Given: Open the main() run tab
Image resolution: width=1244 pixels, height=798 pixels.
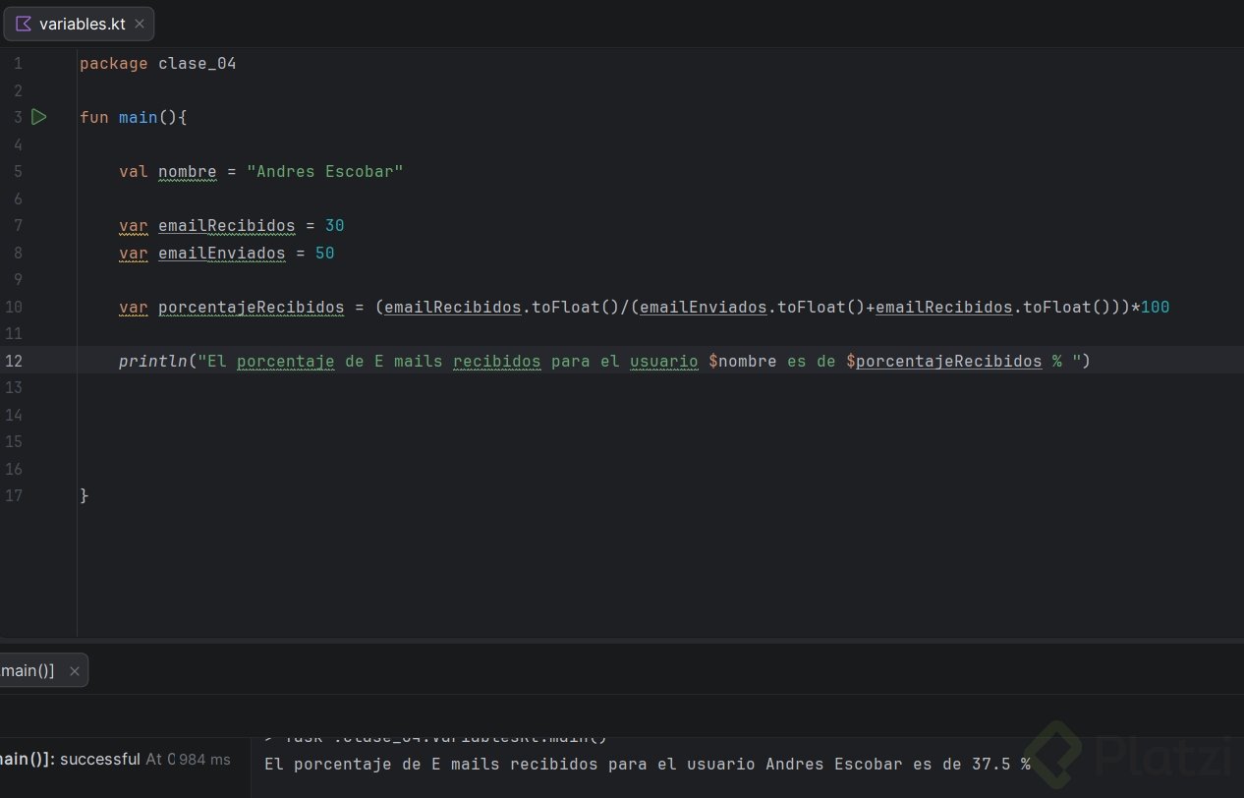Looking at the screenshot, I should coord(29,671).
